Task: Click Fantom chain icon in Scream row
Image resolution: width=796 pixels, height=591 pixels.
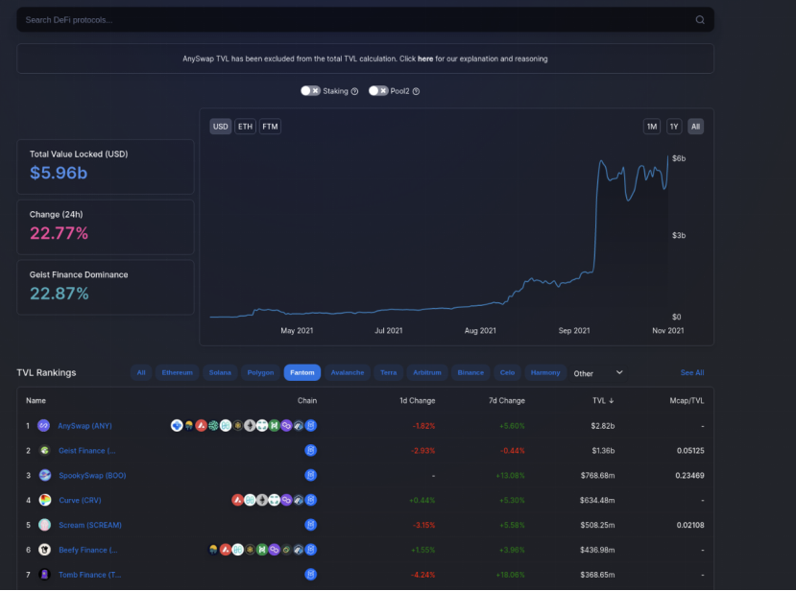Action: (x=311, y=525)
